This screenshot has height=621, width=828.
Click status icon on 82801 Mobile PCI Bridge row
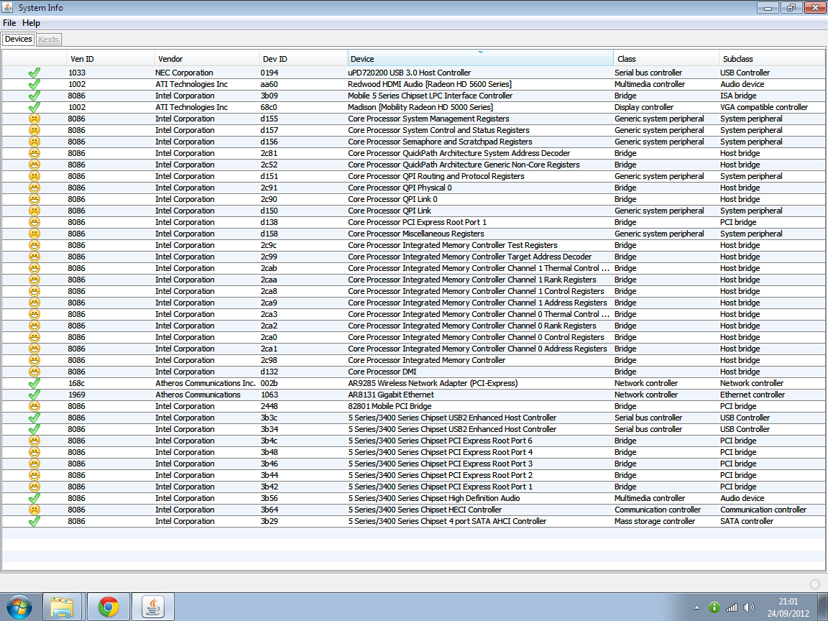click(34, 406)
